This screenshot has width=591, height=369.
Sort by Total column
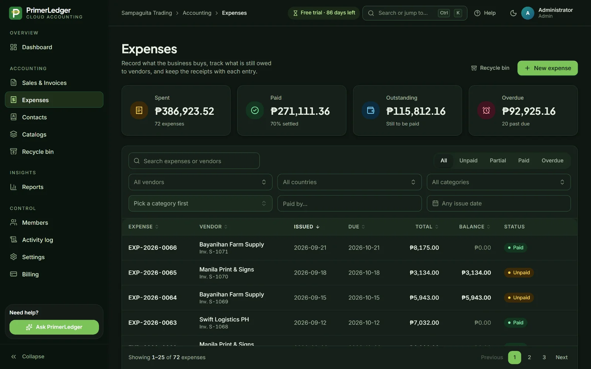point(427,227)
